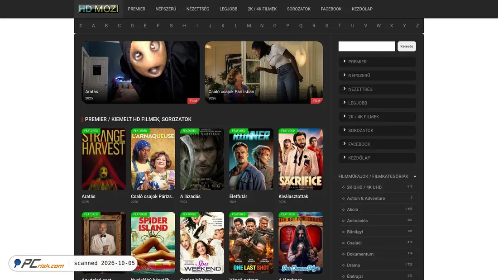Filter titles by letter M
This screenshot has height=280, width=498.
[249, 26]
